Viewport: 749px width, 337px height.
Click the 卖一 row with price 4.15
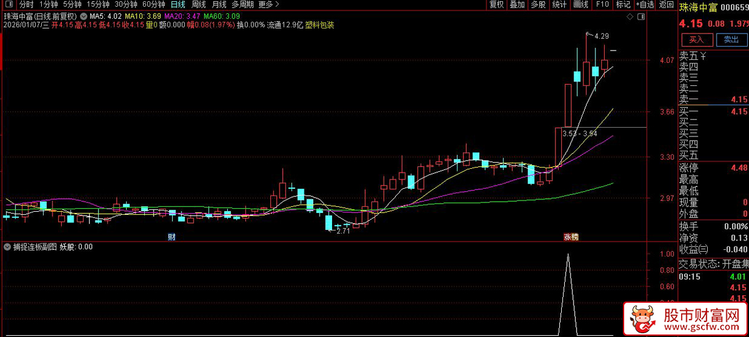(713, 99)
